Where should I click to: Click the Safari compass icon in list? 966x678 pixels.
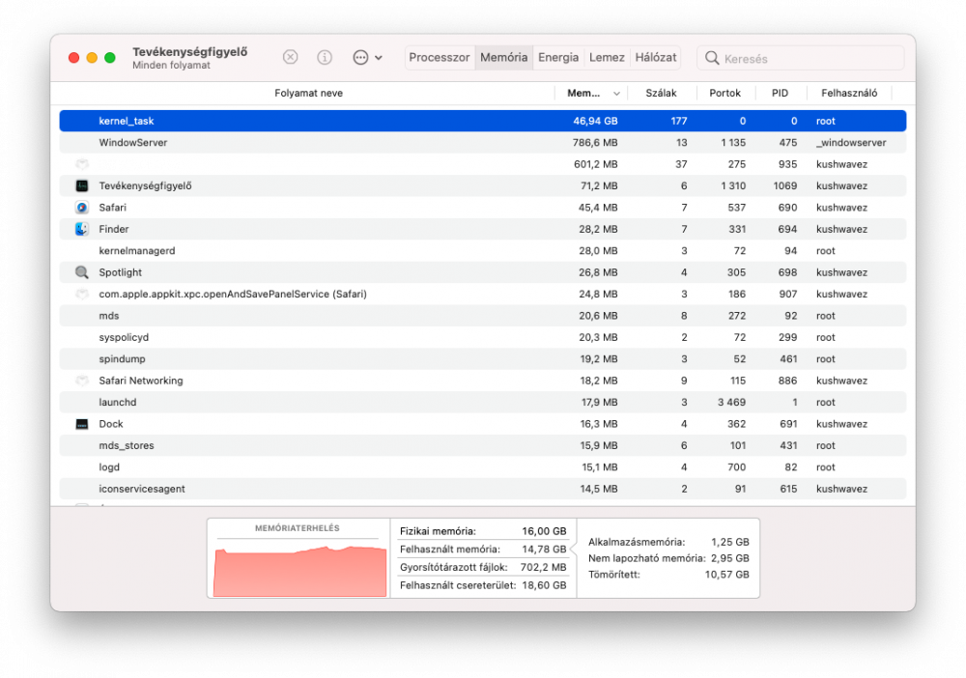point(82,208)
